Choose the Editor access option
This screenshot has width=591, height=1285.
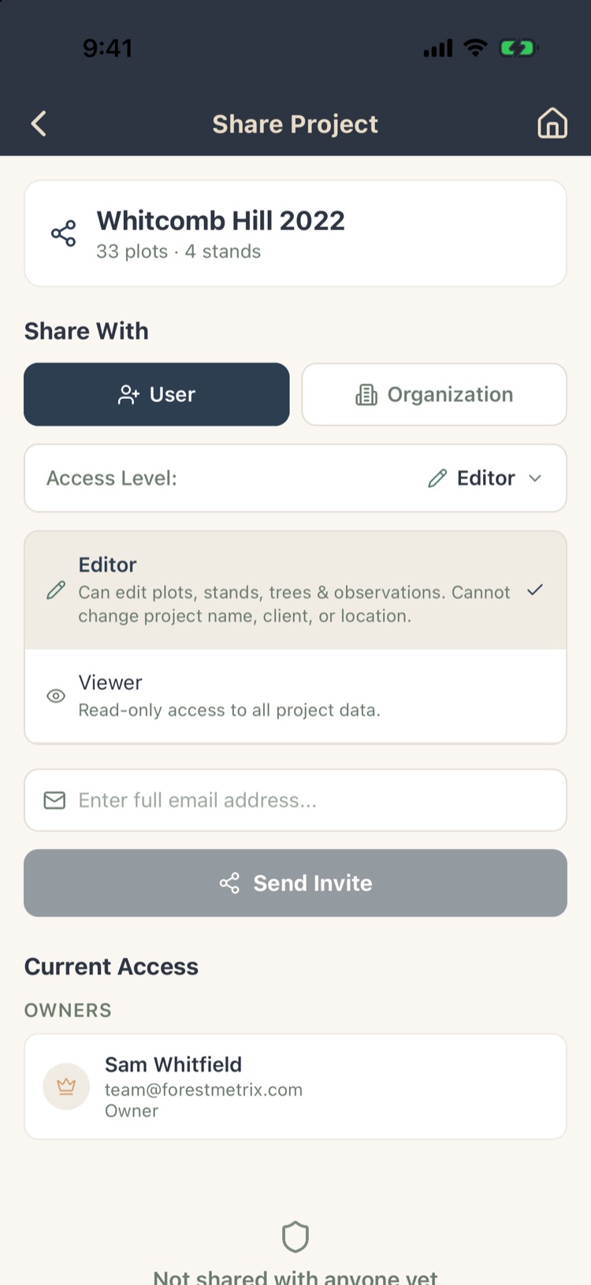point(295,590)
